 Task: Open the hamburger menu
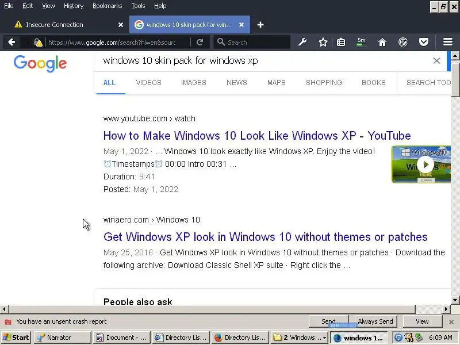pyautogui.click(x=448, y=42)
